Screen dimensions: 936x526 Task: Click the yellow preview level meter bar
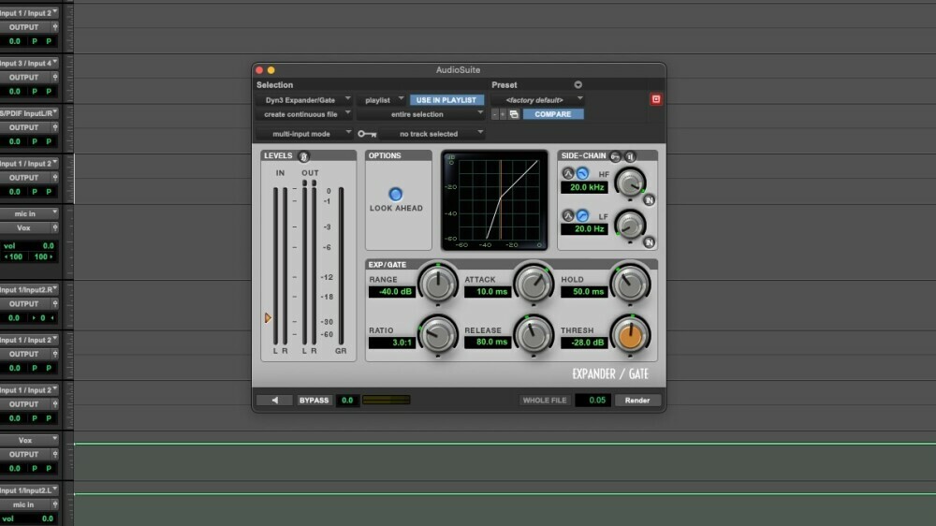click(x=387, y=400)
